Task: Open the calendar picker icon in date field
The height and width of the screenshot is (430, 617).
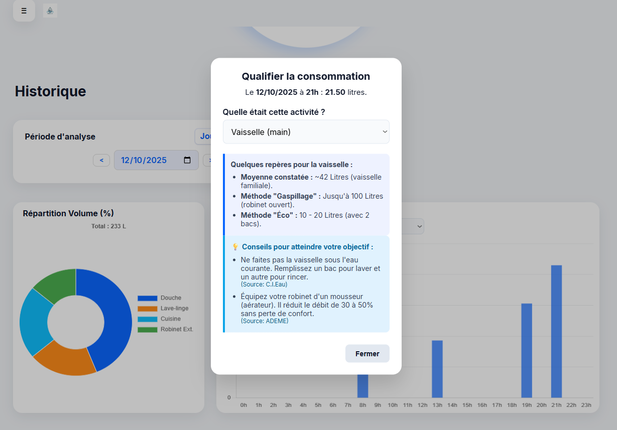Action: (x=187, y=160)
